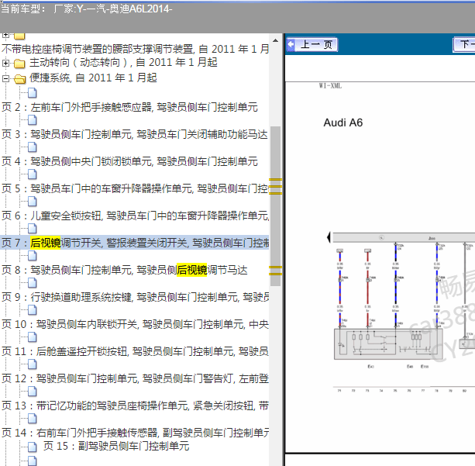Select 便捷系统, 自 2011 年 1 月起 entry

tap(93, 78)
